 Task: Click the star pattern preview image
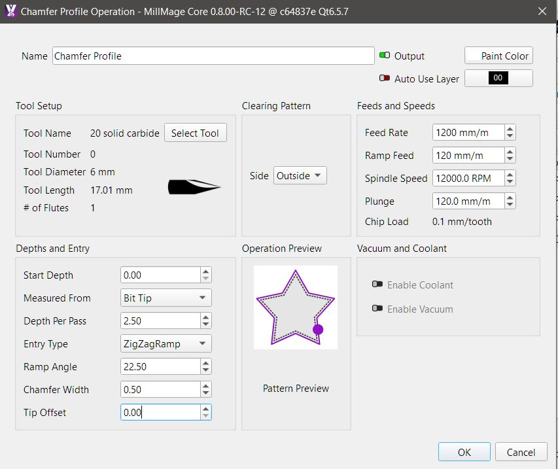tap(296, 307)
